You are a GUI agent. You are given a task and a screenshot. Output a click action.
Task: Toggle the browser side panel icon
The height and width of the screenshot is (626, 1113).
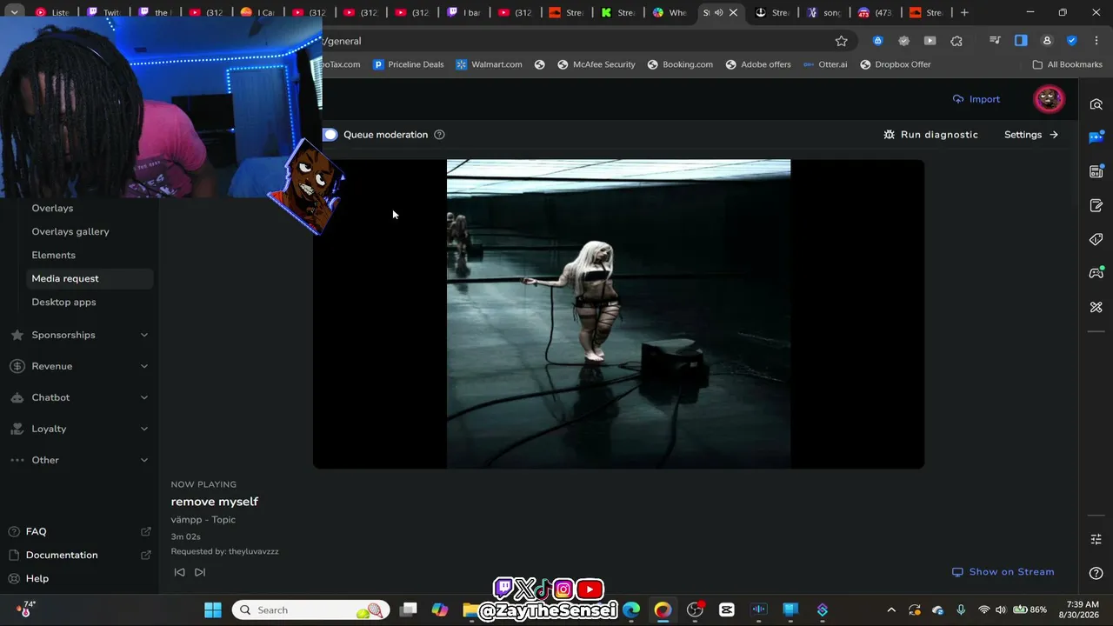1021,41
